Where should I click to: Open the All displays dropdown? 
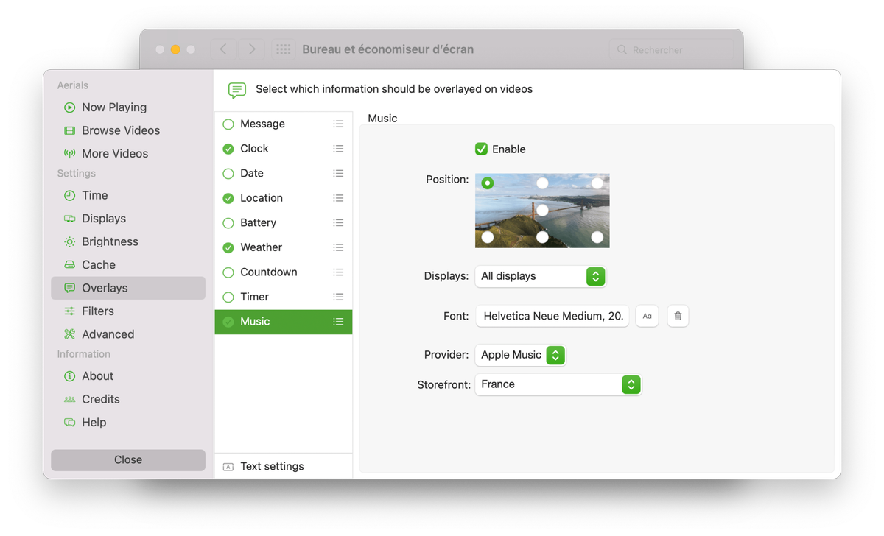[x=541, y=276]
